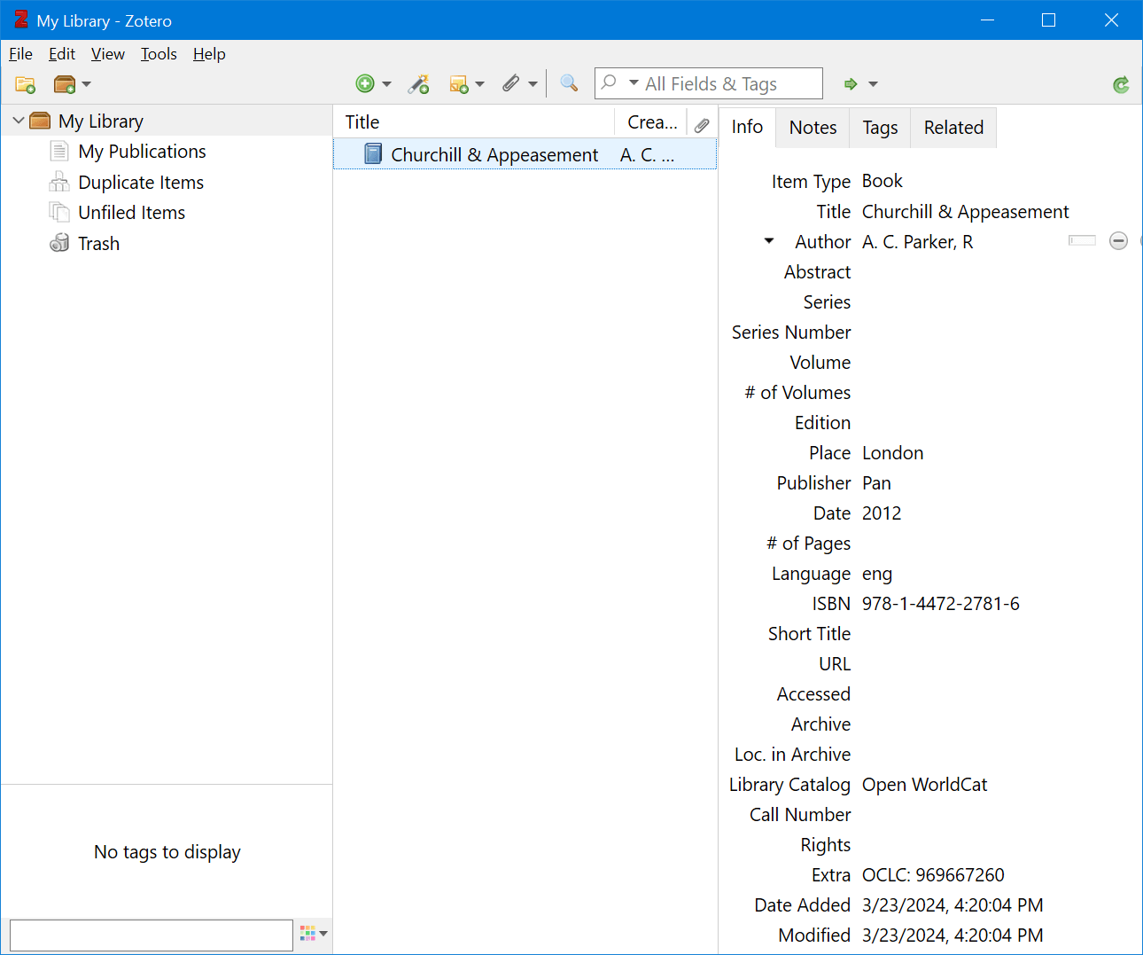
Task: Open the tag color selector button
Action: click(x=309, y=934)
